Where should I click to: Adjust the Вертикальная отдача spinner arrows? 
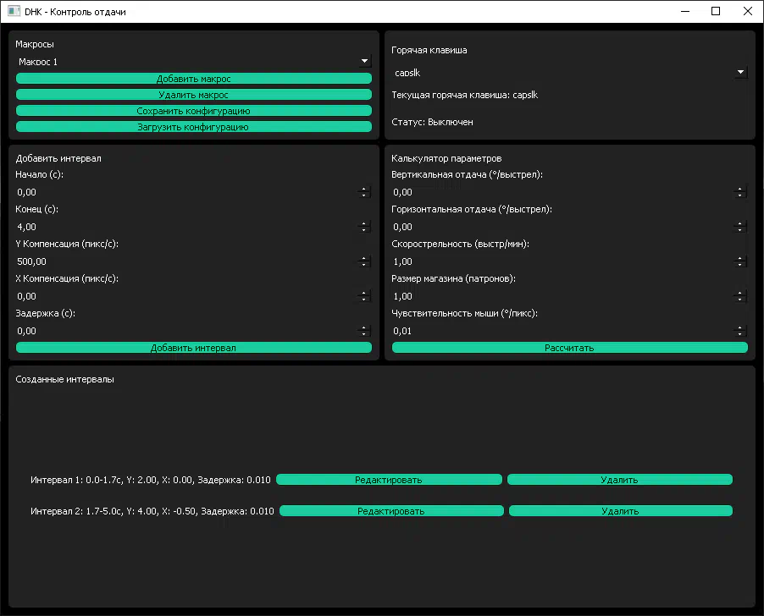740,192
